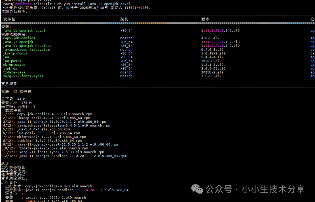Click download line (4/12) javapackages-filesystem rpm
The image size is (315, 202).
(56, 126)
